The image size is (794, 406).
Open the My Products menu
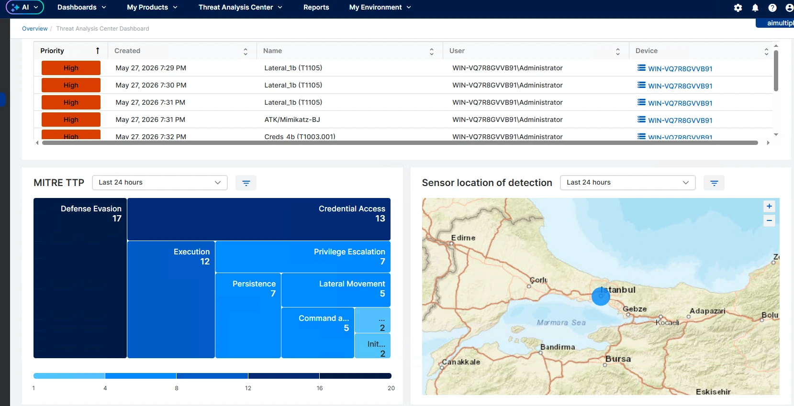pyautogui.click(x=152, y=7)
